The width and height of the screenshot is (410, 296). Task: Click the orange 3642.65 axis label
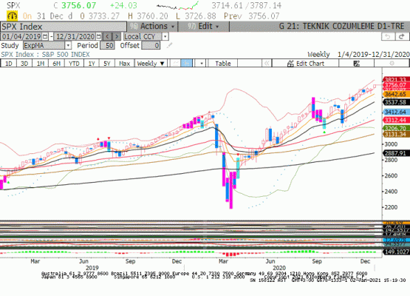pyautogui.click(x=396, y=94)
